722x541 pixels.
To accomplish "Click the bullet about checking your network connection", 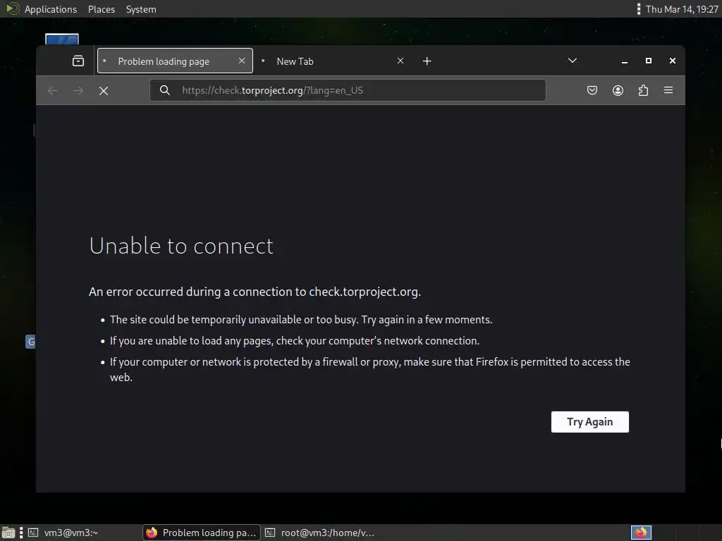I will pos(295,341).
